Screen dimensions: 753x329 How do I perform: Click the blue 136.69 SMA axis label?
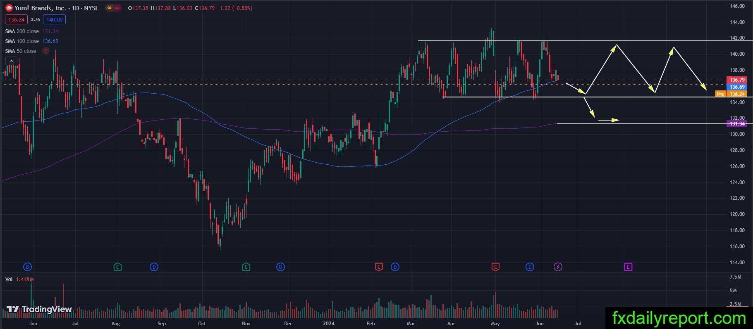[x=737, y=87]
